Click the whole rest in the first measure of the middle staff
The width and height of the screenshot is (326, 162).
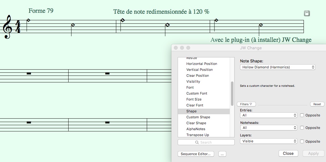[29, 74]
